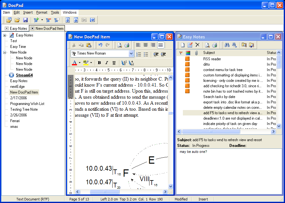Click the blue floppy disk save icon

coord(25,20)
